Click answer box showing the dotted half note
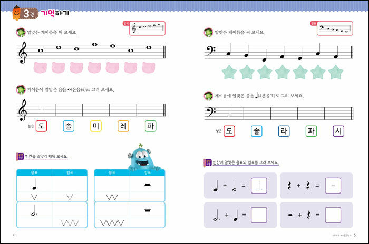Image resolution: width=369 pixels, height=244 pixels. [259, 185]
